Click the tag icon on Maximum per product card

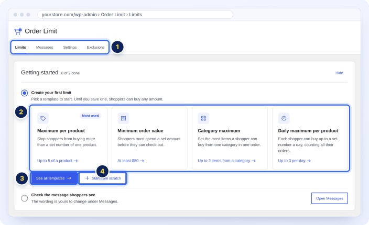point(43,118)
